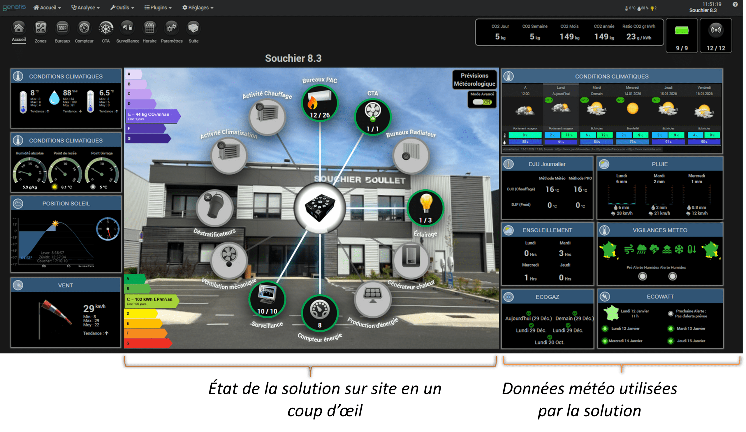
Task: Expand the Outils dropdown menu
Action: click(x=122, y=8)
